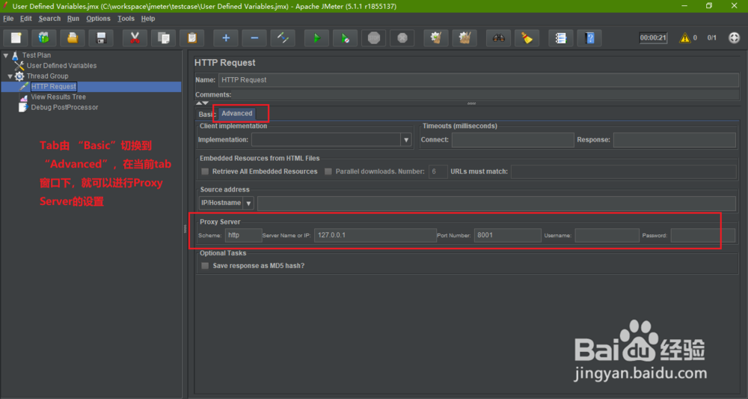Click the Name field with HTTP Request
The width and height of the screenshot is (748, 399).
pos(479,80)
